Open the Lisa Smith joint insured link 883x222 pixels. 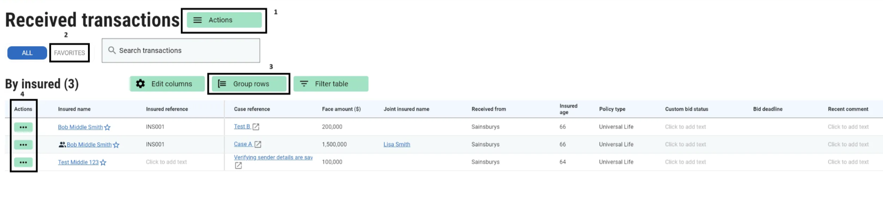[397, 144]
